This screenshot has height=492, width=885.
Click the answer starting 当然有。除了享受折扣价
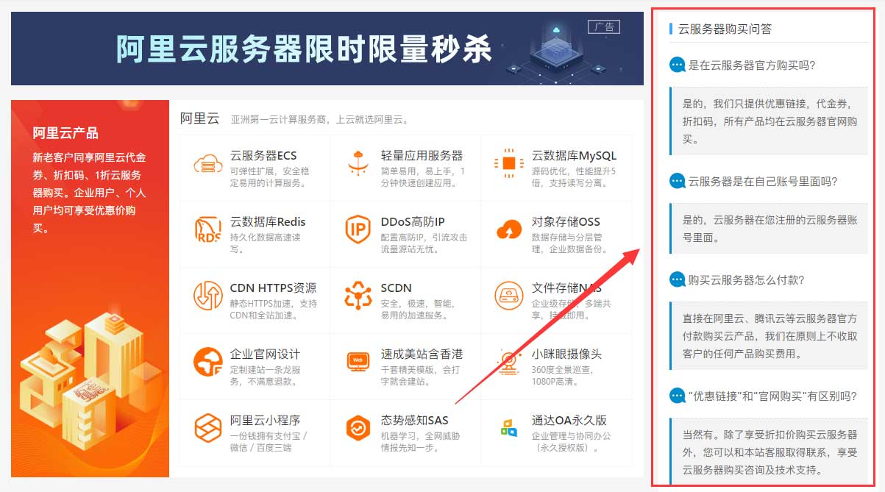[x=769, y=452]
